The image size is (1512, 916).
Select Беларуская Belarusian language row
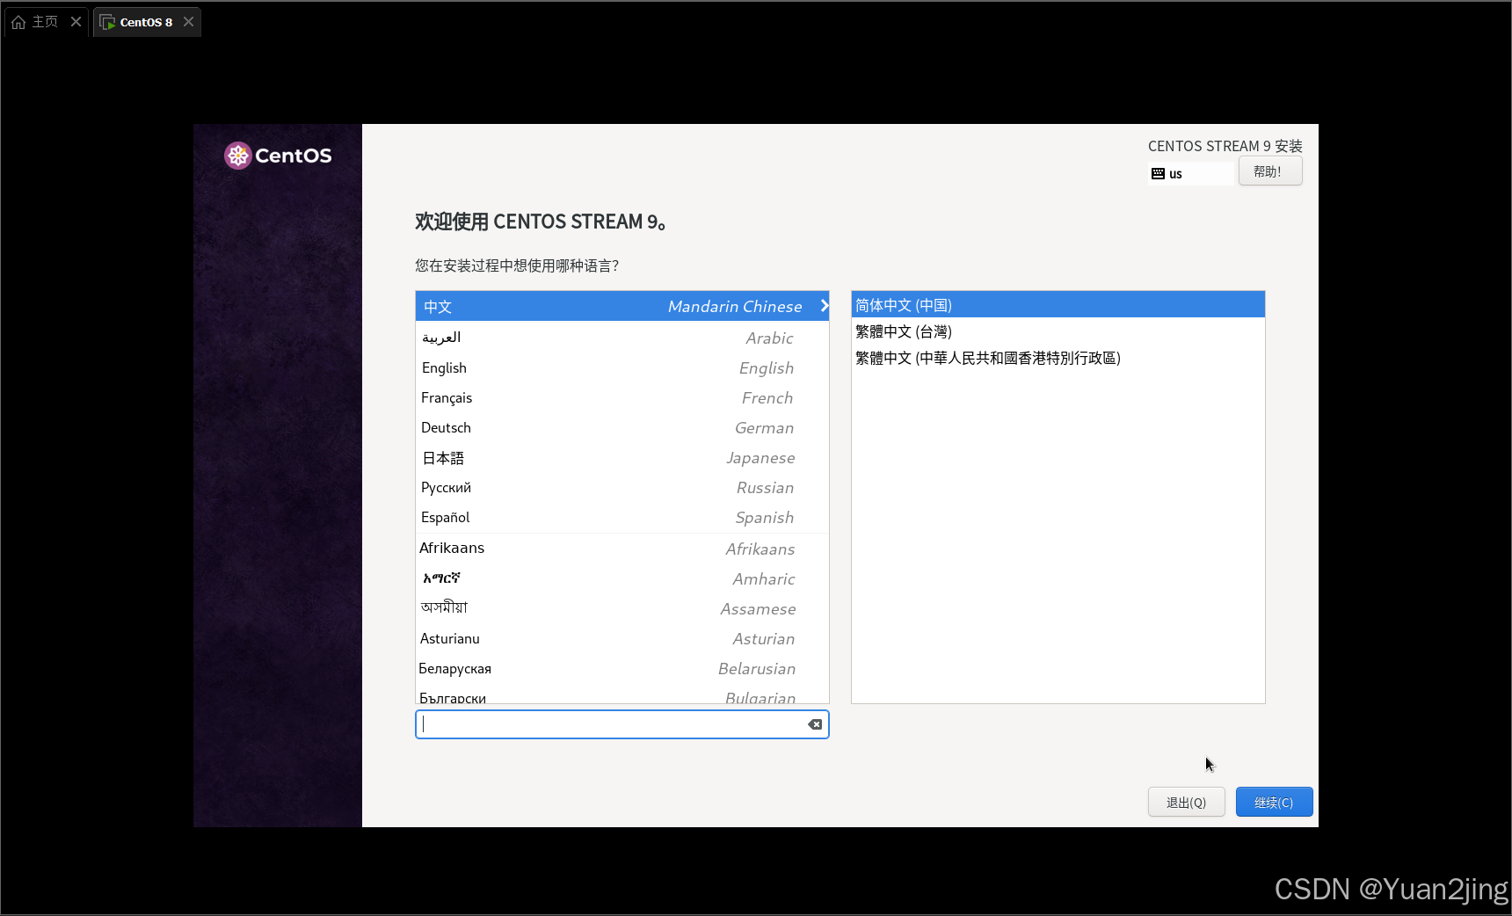pos(622,668)
